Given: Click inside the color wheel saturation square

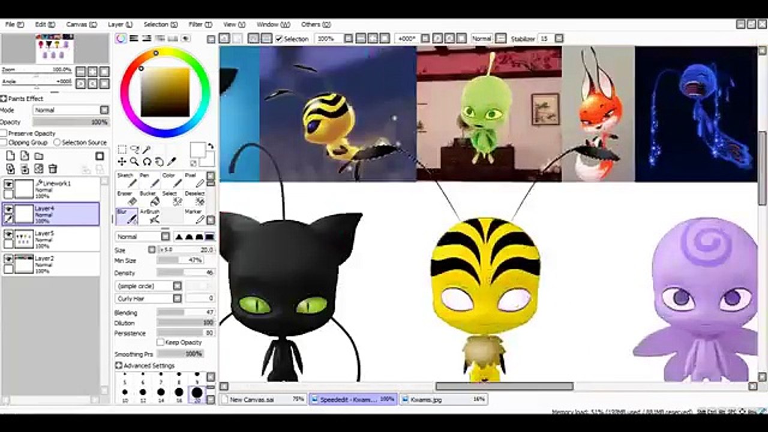Looking at the screenshot, I should point(165,92).
